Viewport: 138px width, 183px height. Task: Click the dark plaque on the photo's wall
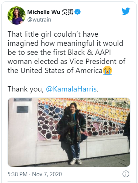(x=23, y=109)
